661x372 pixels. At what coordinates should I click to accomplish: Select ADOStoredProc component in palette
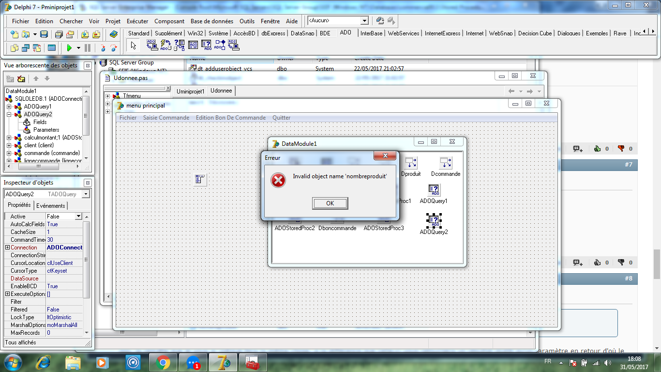click(220, 46)
